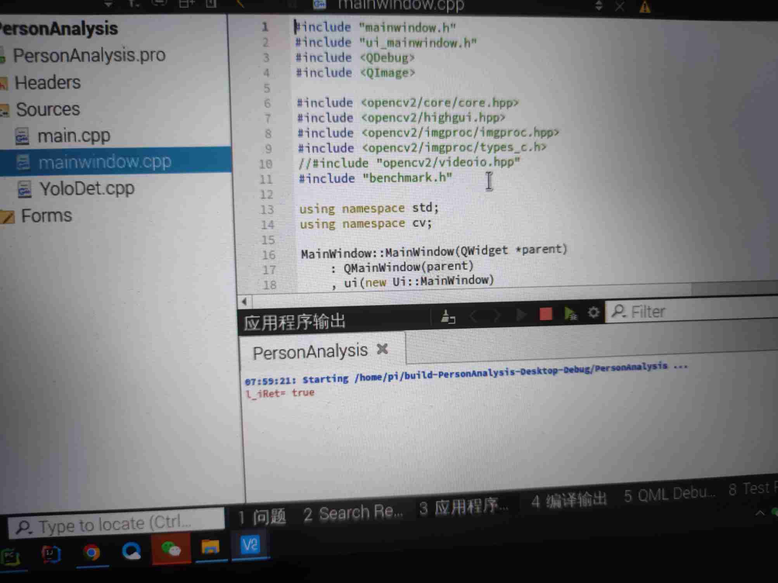
Task: Click the Type to locate search box
Action: pos(116,525)
